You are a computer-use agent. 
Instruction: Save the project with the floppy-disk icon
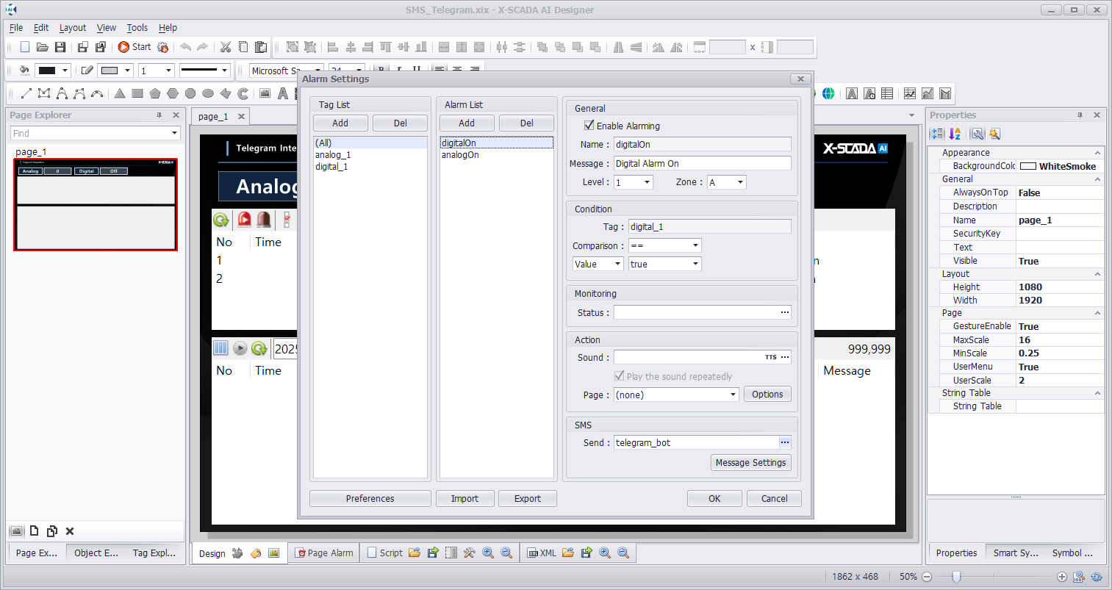(60, 47)
